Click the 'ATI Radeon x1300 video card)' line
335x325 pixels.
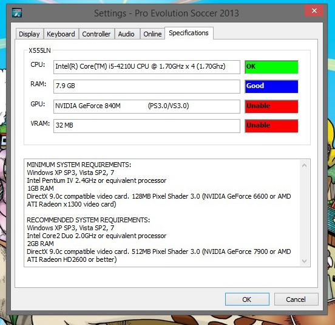tap(72, 204)
